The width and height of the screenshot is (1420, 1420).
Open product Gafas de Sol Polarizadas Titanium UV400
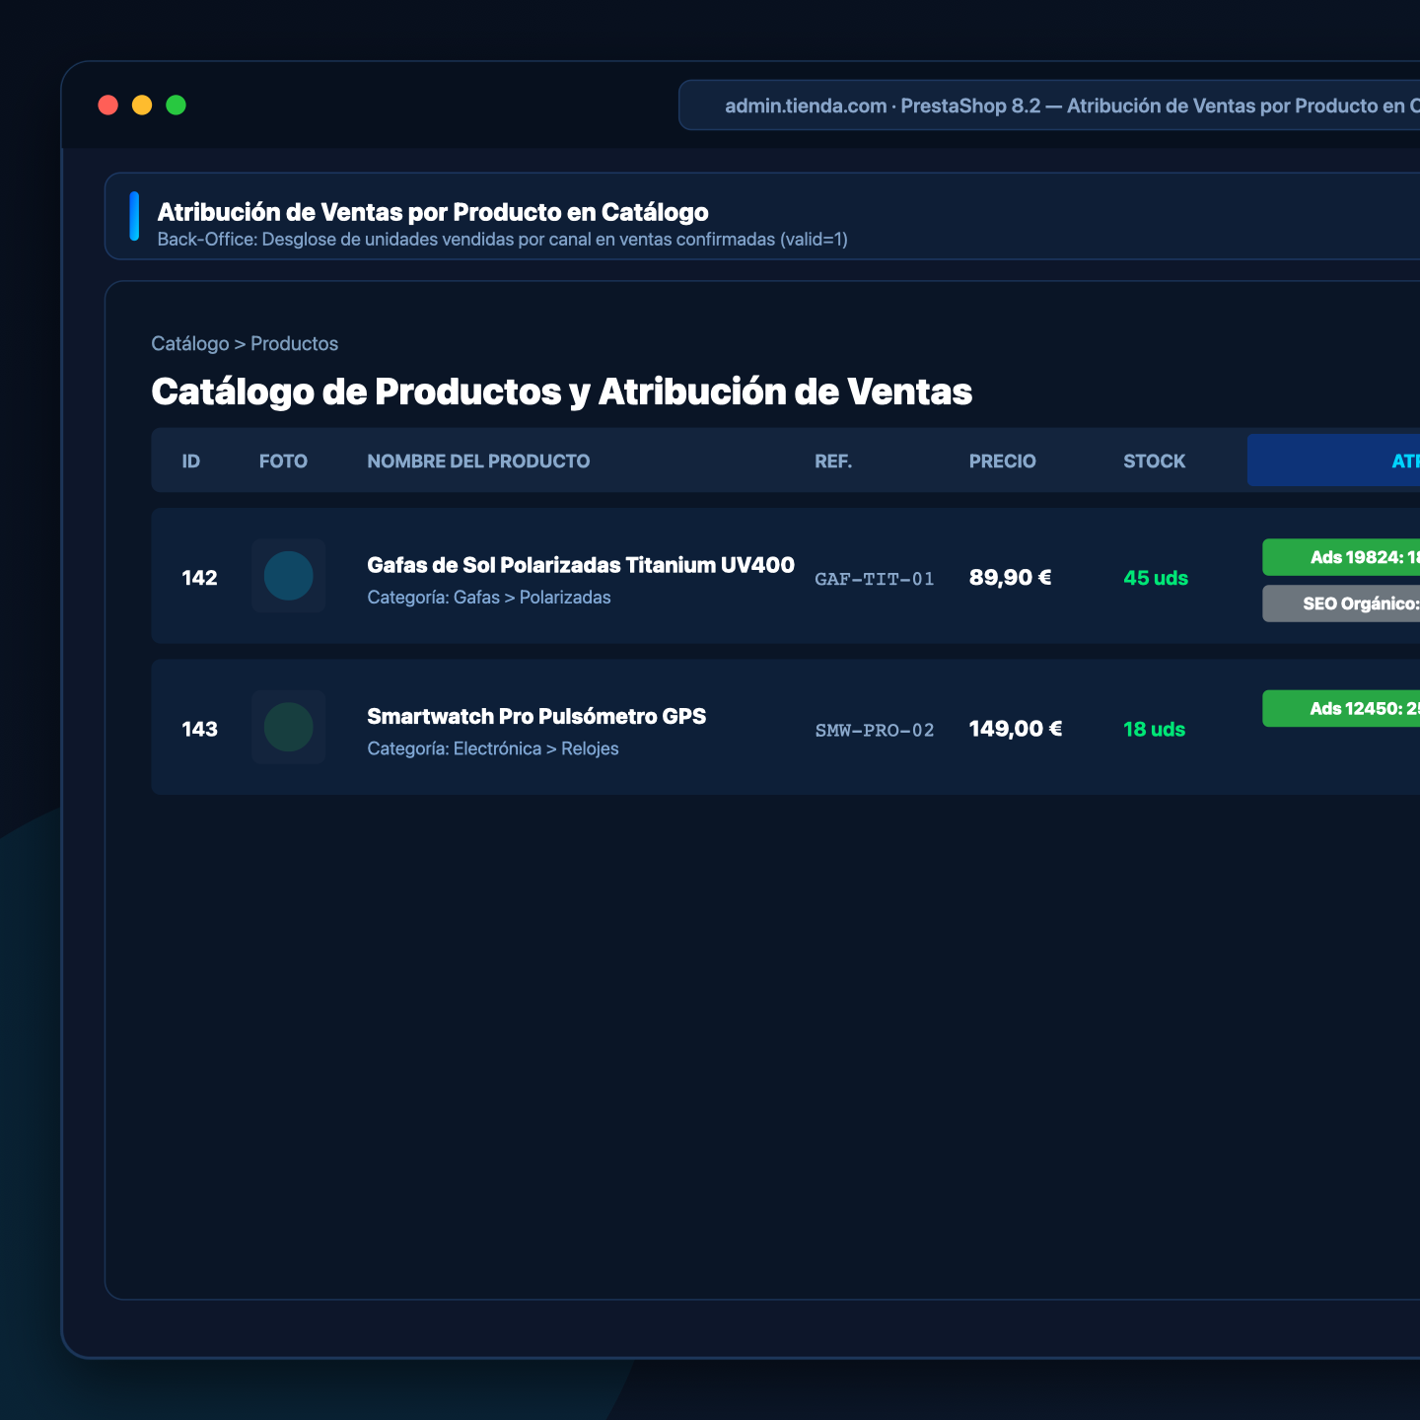[x=581, y=565]
